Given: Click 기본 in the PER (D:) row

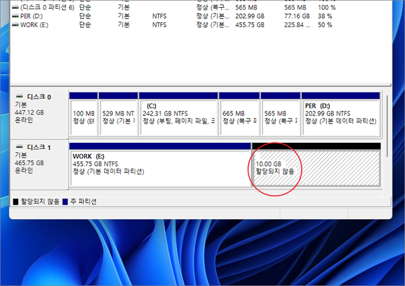Looking at the screenshot, I should pos(124,16).
